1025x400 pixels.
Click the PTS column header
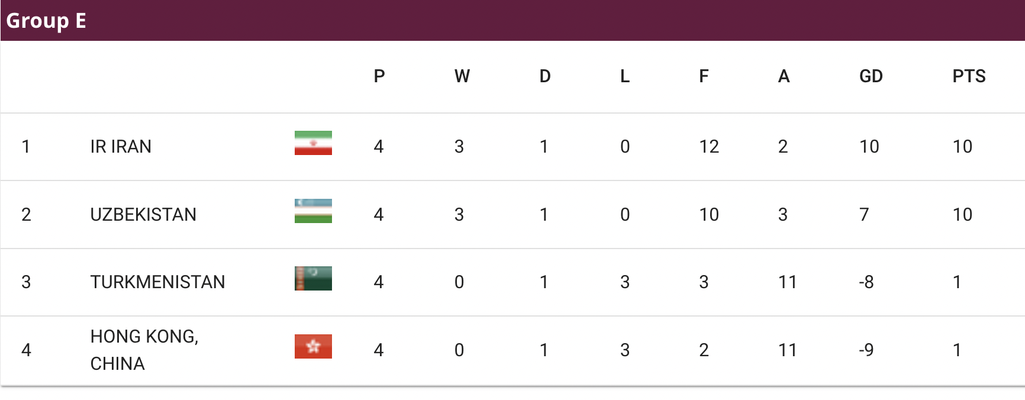[969, 76]
